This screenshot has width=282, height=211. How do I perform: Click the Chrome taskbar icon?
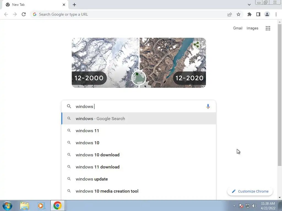57,206
